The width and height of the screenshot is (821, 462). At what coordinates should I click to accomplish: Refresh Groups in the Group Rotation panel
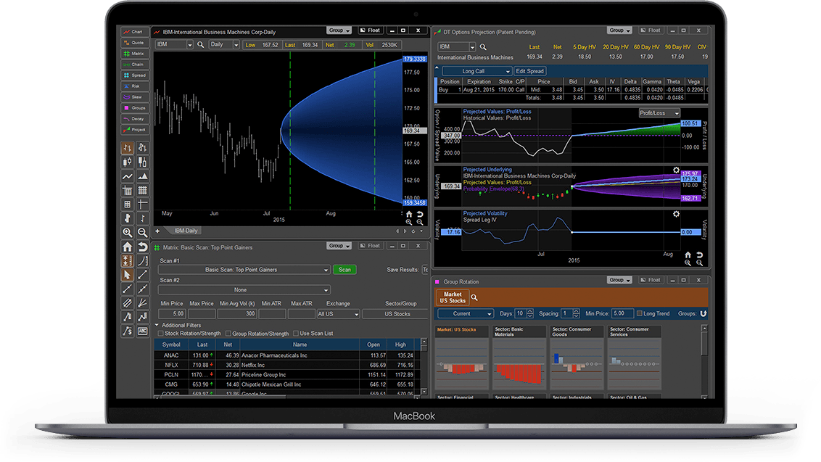[704, 314]
